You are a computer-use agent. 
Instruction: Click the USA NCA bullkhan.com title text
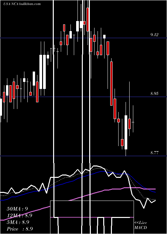coord(22,4)
